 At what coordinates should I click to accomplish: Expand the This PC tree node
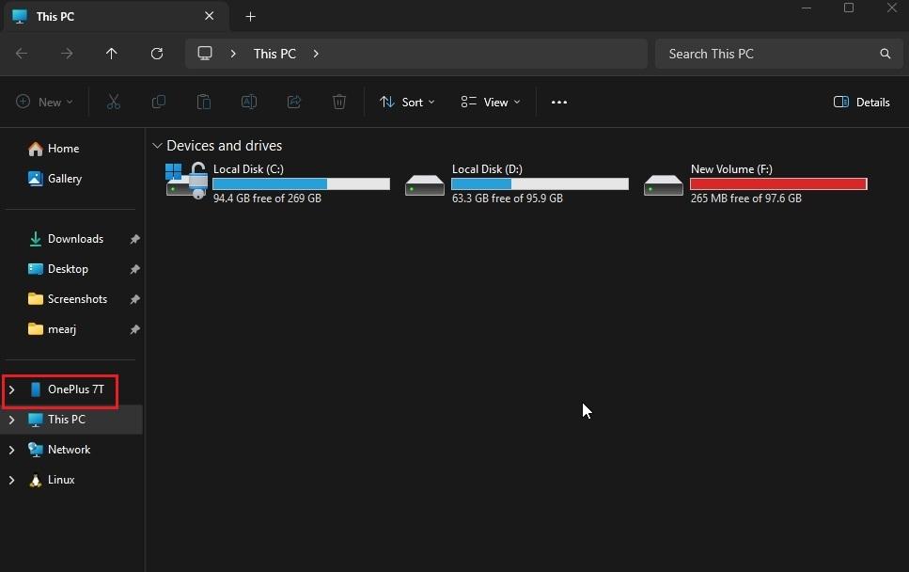click(x=11, y=420)
